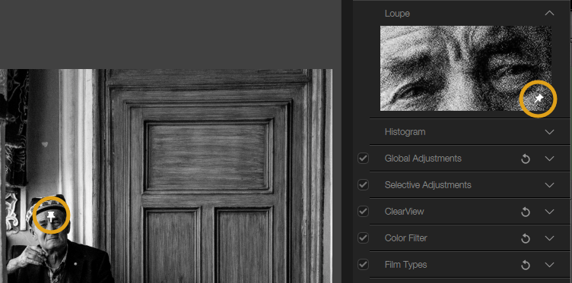The height and width of the screenshot is (283, 572).
Task: Click the Color Filter label
Action: pos(405,238)
